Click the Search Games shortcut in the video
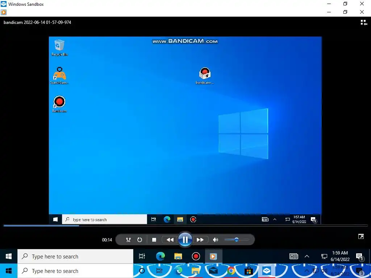This screenshot has width=371, height=278. click(59, 76)
